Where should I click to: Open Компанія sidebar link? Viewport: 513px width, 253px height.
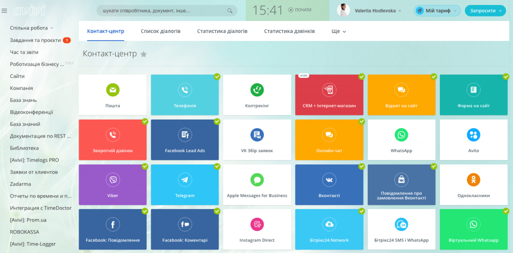[x=21, y=88]
